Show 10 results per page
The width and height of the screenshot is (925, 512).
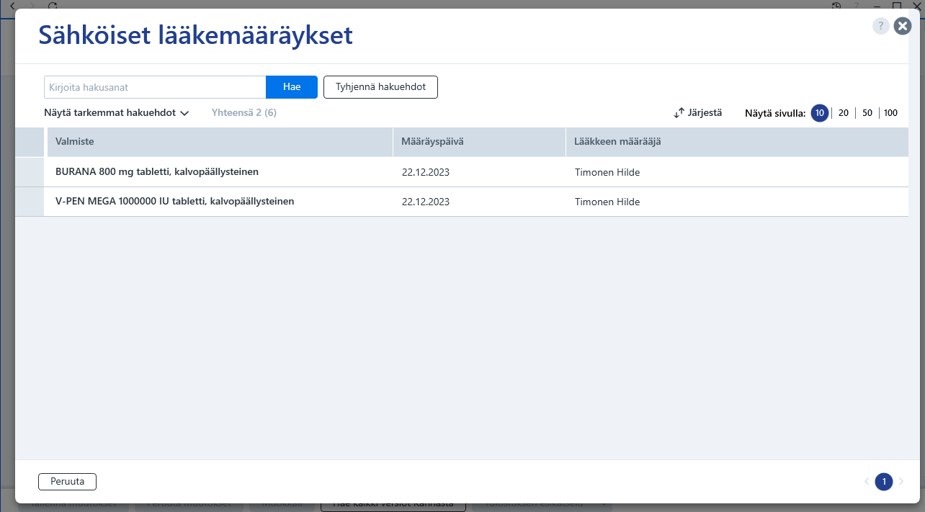(x=820, y=113)
